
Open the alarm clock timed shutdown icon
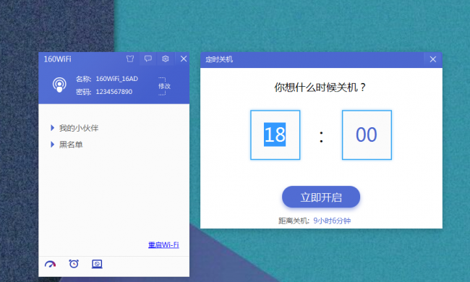point(74,264)
